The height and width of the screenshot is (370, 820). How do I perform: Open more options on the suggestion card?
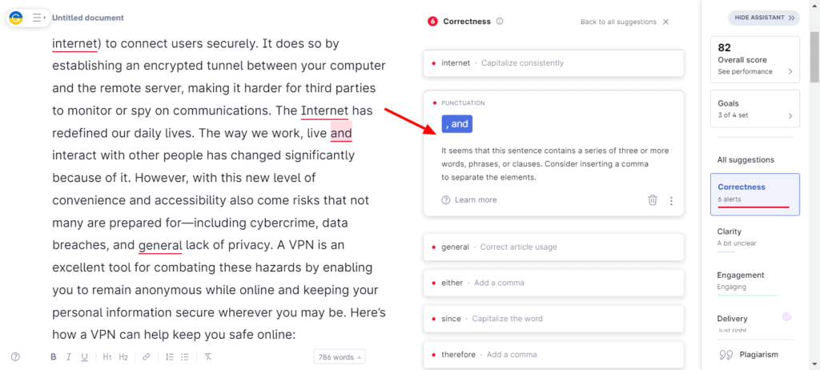(671, 200)
